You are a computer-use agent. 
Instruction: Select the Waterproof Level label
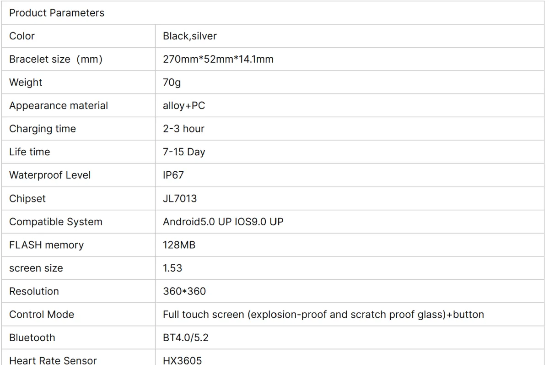point(50,175)
